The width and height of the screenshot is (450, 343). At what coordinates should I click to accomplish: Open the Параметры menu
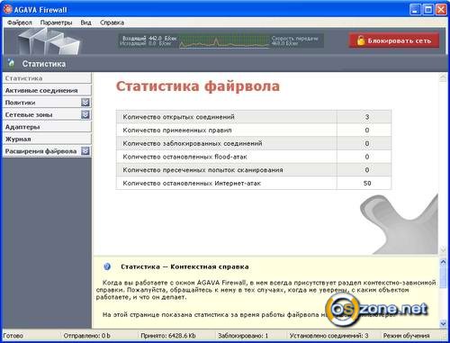(56, 23)
